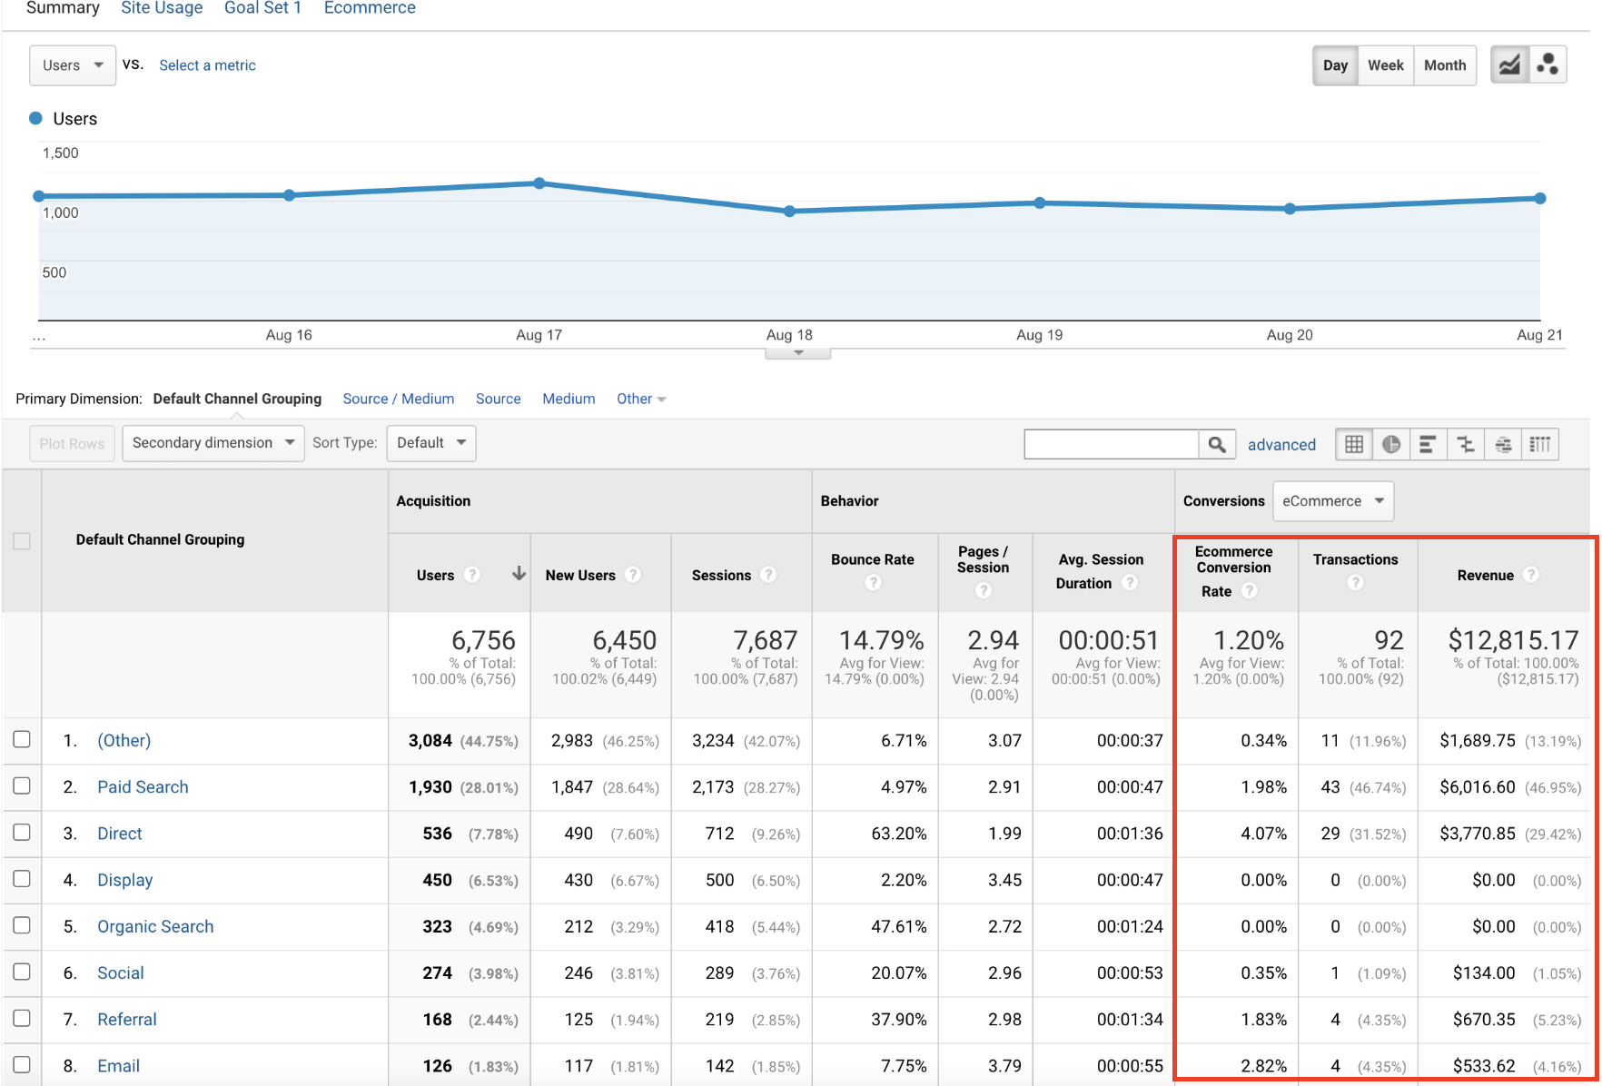Open the Ecommerce tab
1602x1086 pixels.
pyautogui.click(x=370, y=8)
